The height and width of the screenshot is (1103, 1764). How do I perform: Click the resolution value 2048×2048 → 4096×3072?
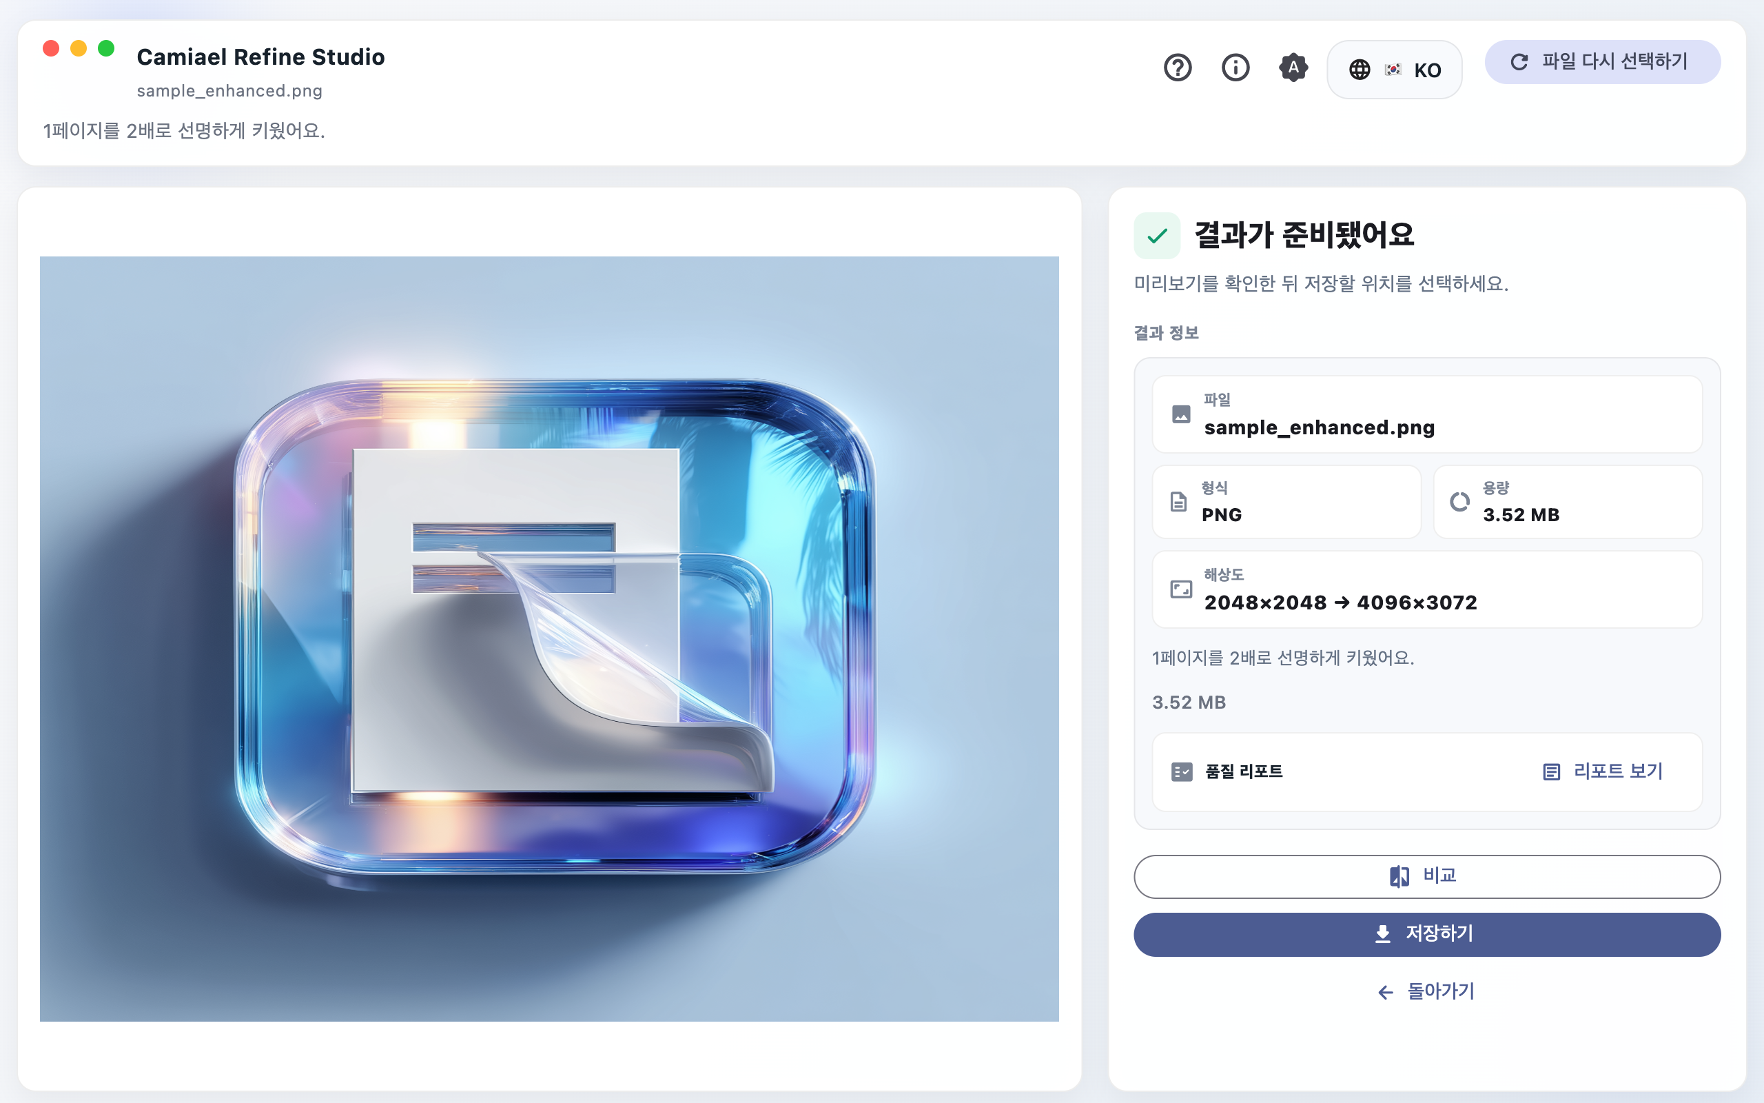[1340, 603]
